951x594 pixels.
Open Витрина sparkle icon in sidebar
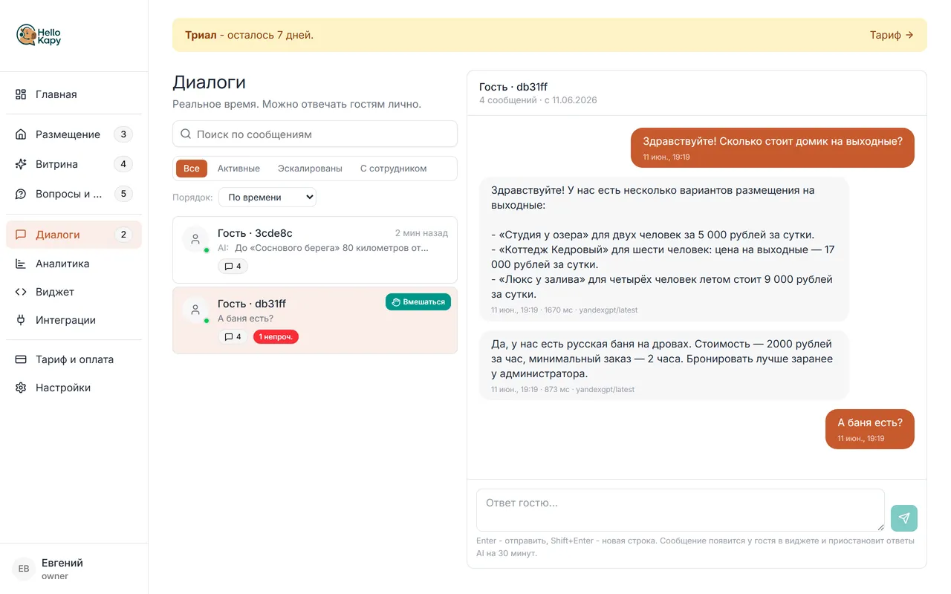tap(21, 164)
